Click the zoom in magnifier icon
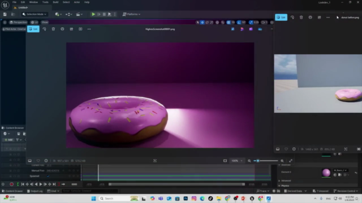This screenshot has width=362, height=203. [282, 161]
